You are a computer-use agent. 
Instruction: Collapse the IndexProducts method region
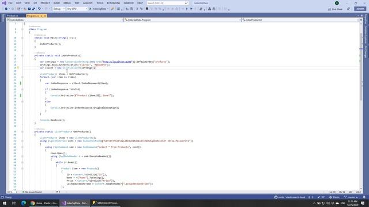[22, 56]
